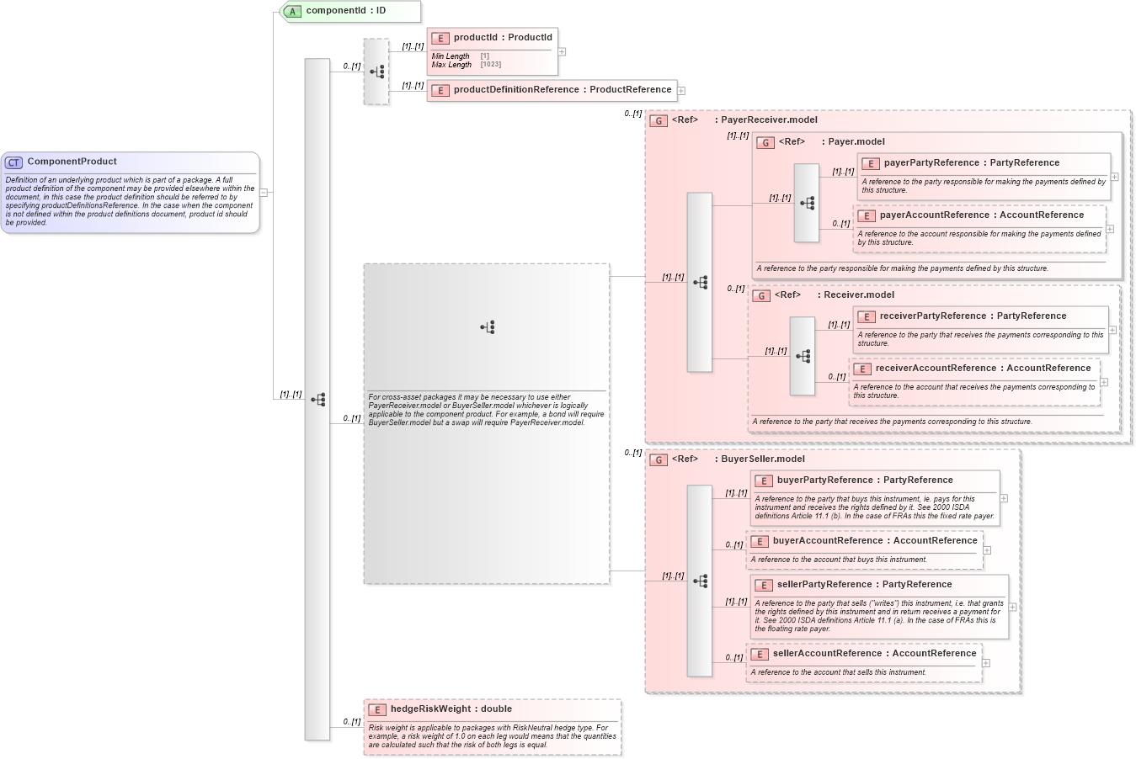Select the E icon on productId element

tap(440, 37)
